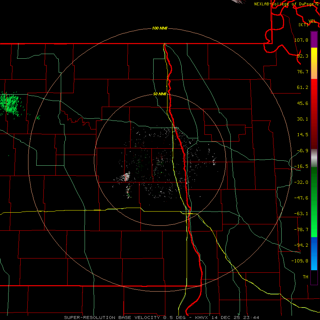Click the VEL legend heading
The width and height of the screenshot is (320, 320).
click(313, 21)
